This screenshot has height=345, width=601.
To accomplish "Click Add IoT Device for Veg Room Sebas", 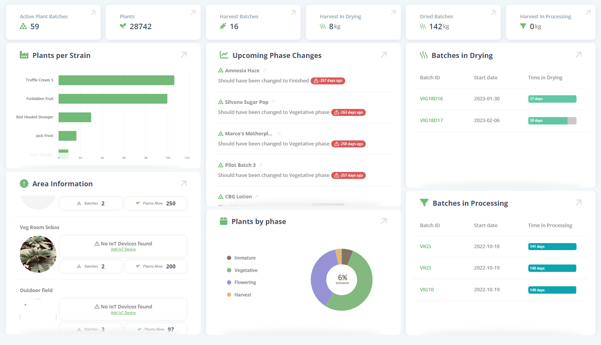I will click(123, 249).
